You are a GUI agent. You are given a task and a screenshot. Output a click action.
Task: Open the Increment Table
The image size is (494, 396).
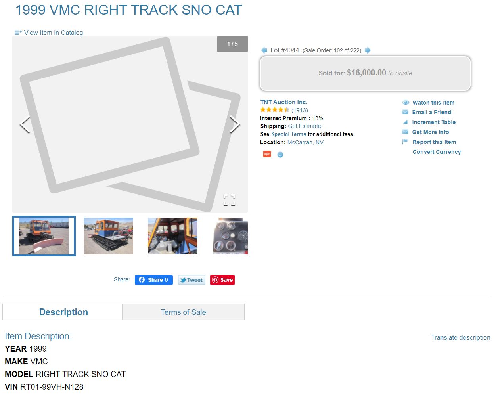tap(434, 122)
